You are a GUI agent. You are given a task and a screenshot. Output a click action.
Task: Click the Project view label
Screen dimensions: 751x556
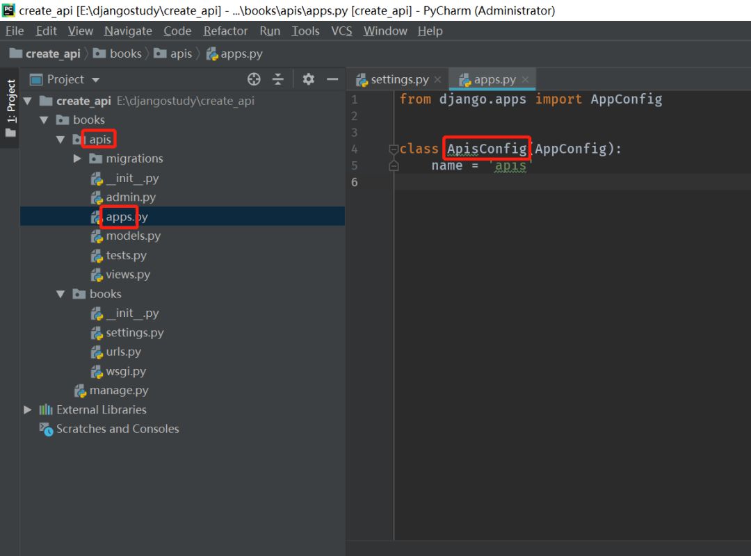[x=65, y=79]
